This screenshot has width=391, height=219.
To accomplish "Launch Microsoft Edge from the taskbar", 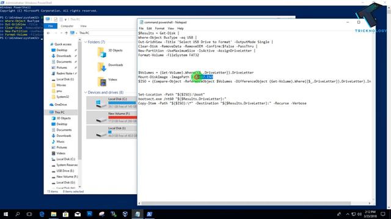I will [42, 214].
